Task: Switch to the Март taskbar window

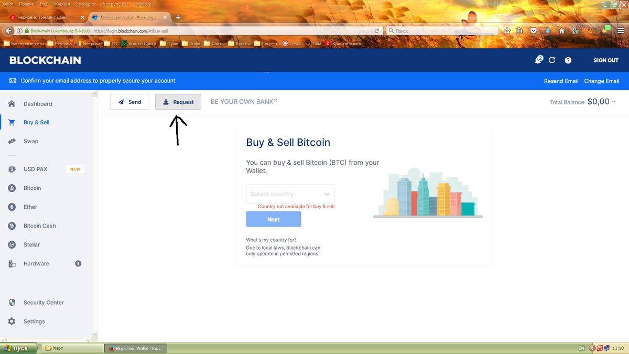Action: coord(72,348)
